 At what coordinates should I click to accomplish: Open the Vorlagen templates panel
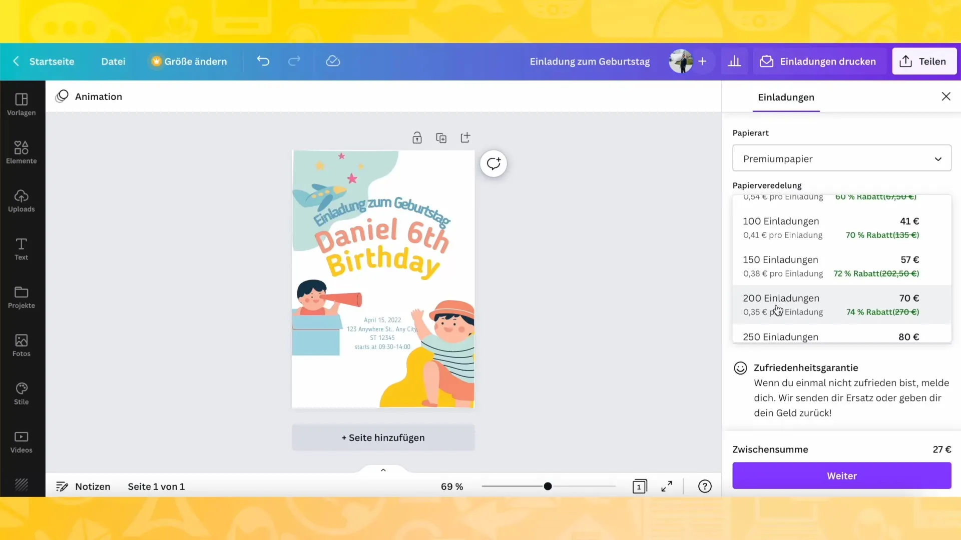pos(22,104)
